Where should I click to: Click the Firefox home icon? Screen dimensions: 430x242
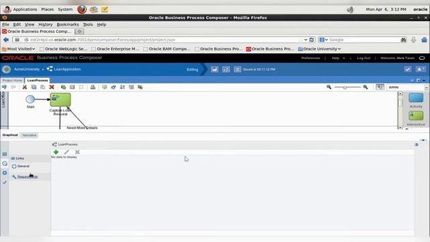click(424, 40)
